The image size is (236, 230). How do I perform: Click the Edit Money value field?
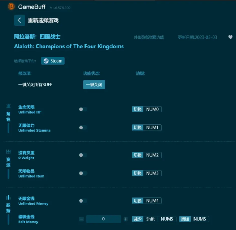(x=104, y=219)
